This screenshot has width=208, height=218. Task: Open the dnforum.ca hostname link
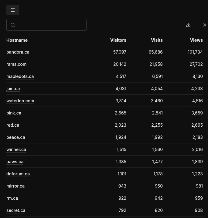pyautogui.click(x=18, y=174)
